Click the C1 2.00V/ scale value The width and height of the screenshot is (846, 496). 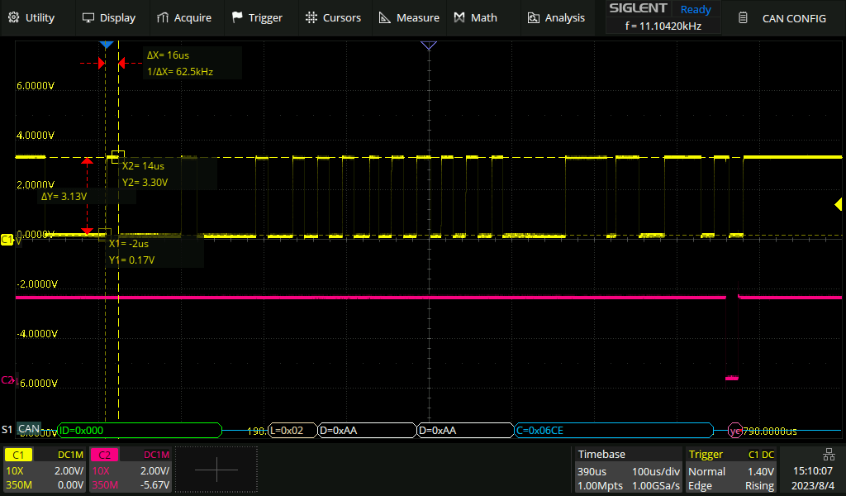click(x=69, y=471)
